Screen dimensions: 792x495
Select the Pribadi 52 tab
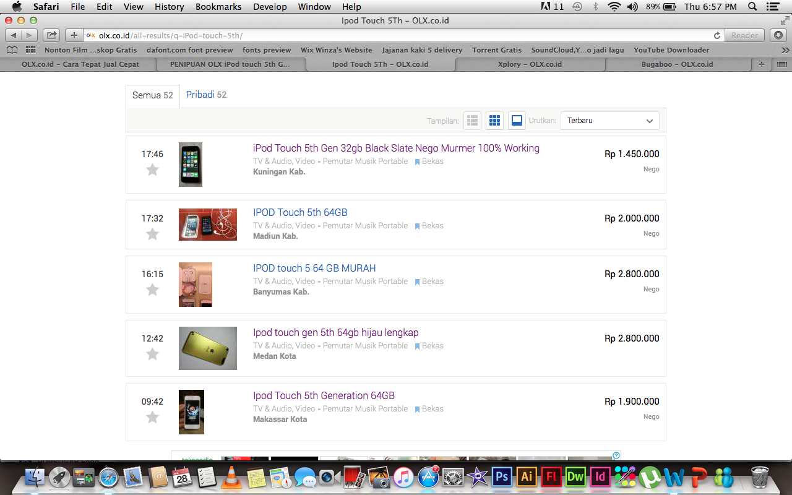click(206, 95)
